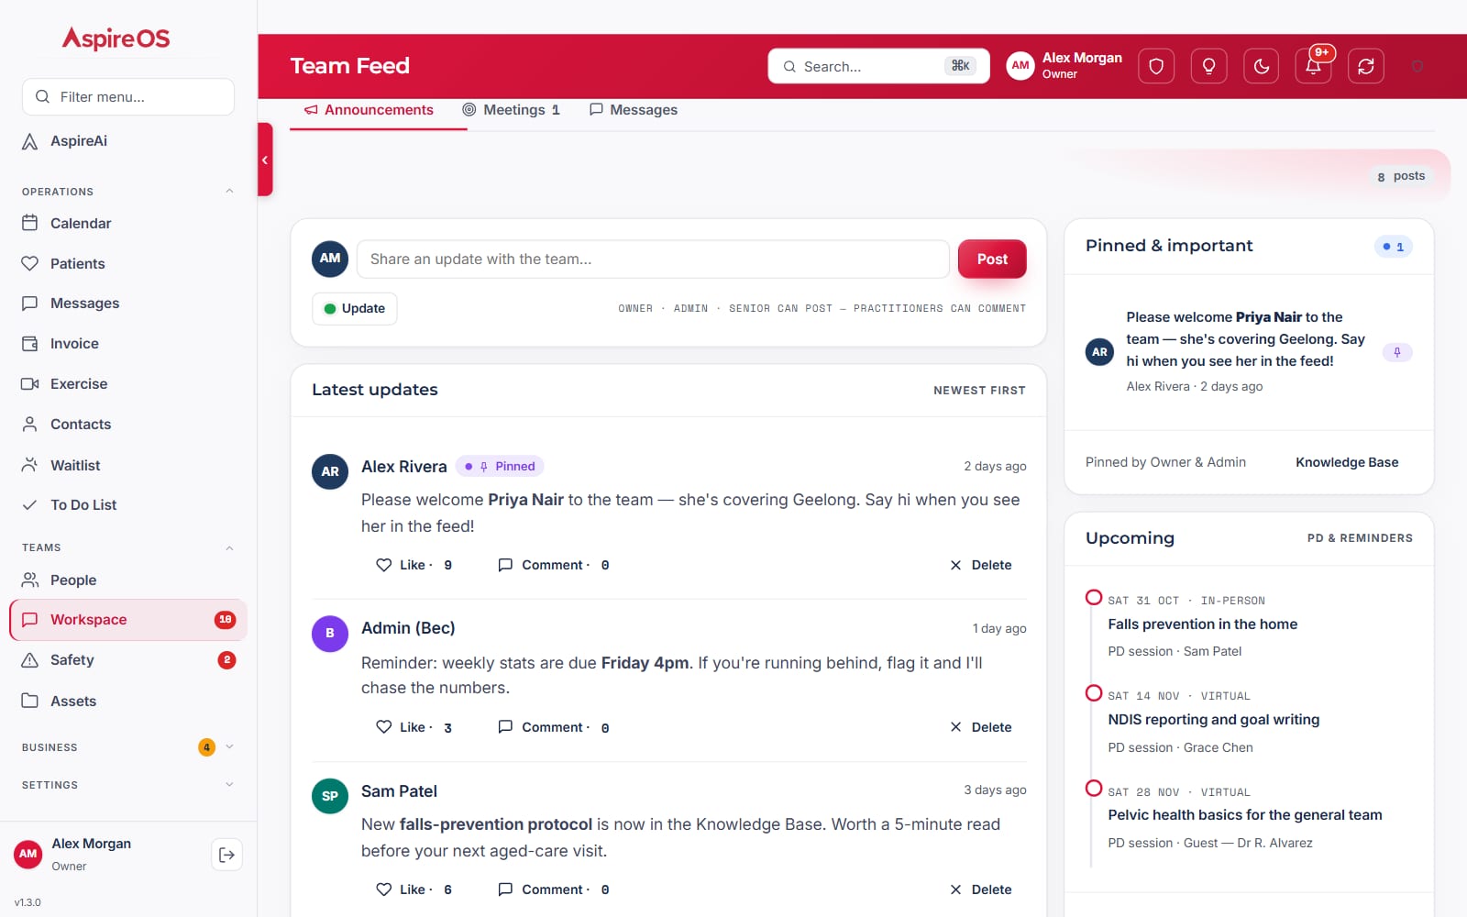Open Calendar in sidebar
This screenshot has width=1467, height=917.
click(128, 223)
